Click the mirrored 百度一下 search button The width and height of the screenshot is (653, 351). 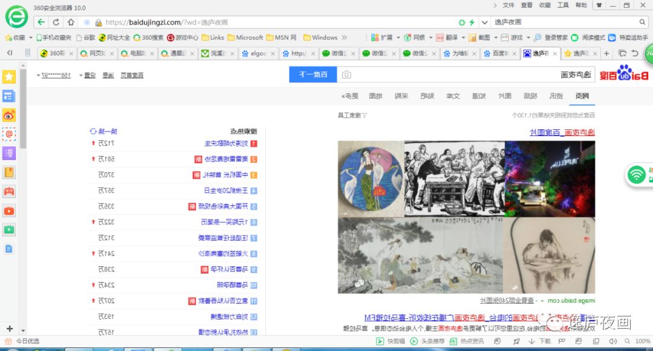click(x=313, y=74)
